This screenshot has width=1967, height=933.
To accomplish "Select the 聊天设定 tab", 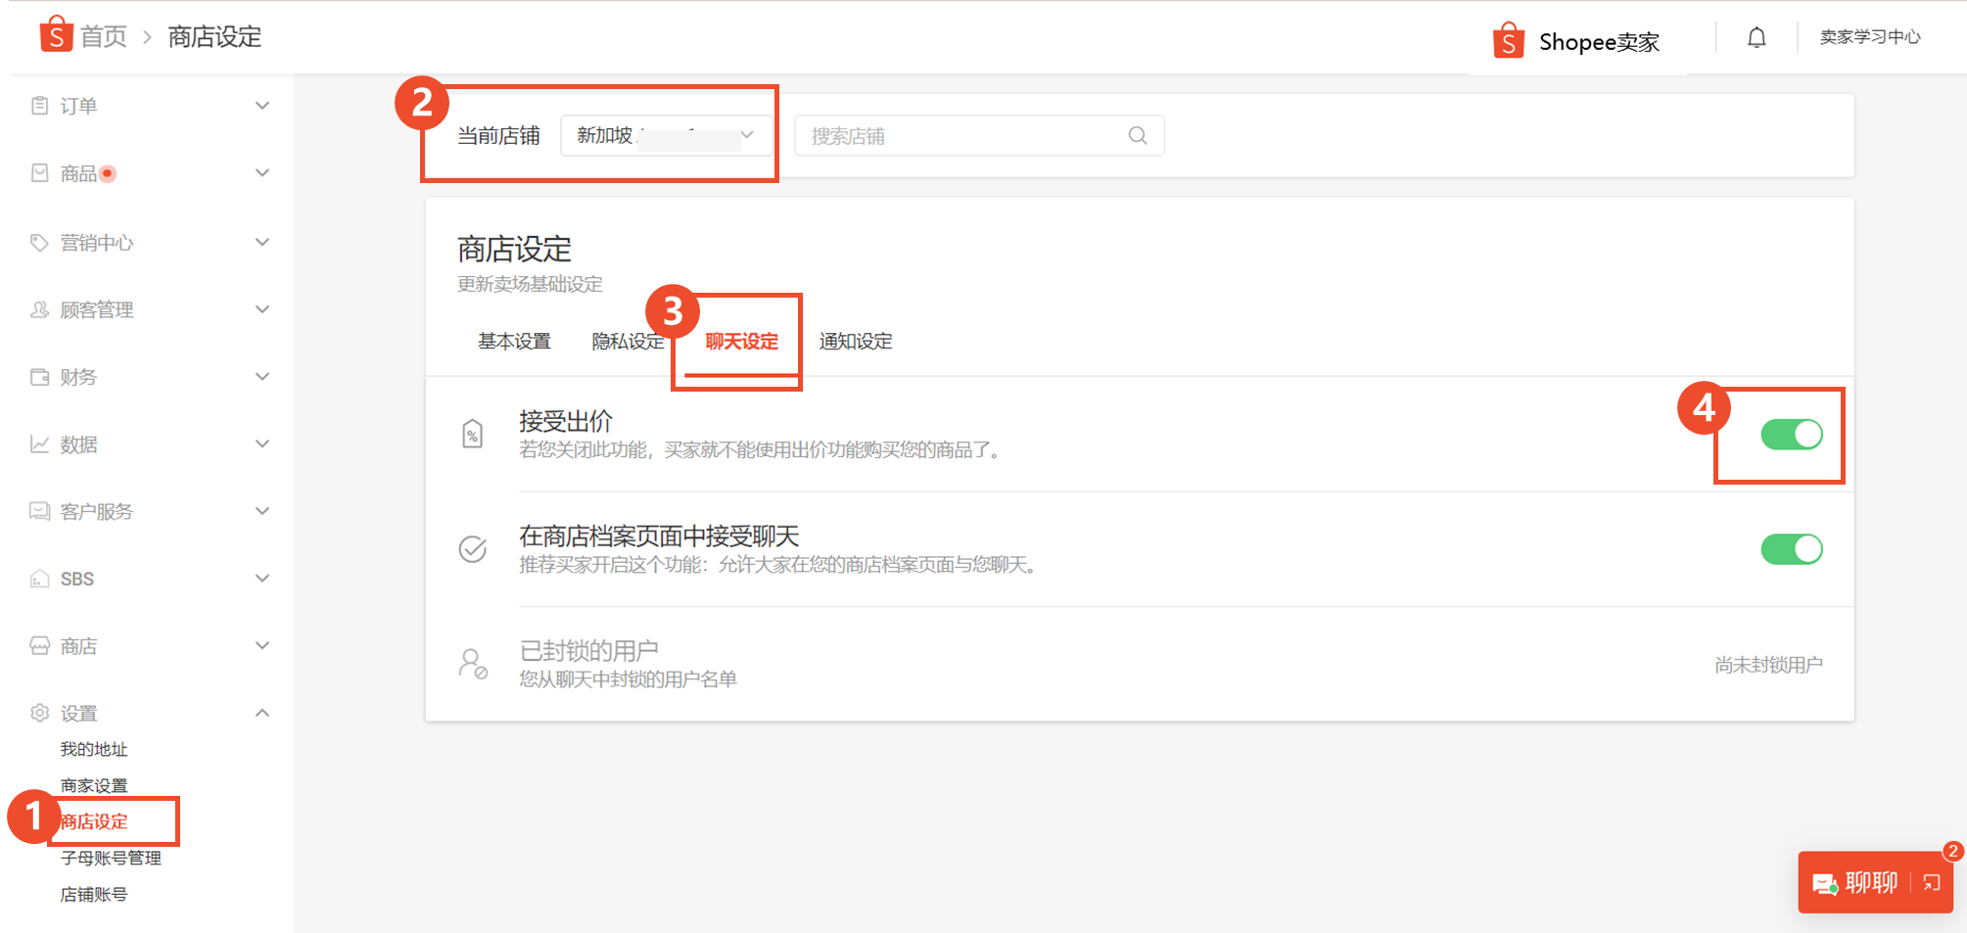I will [x=741, y=342].
